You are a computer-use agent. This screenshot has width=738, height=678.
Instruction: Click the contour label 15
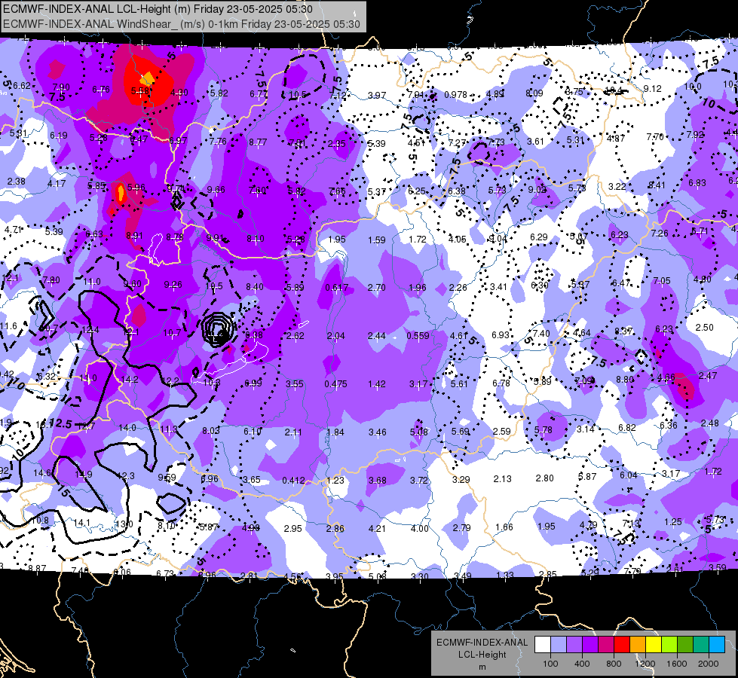(63, 492)
